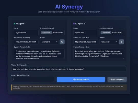Focus the Thema der Diskussion field
This screenshot has width=138, height=103.
69,69
